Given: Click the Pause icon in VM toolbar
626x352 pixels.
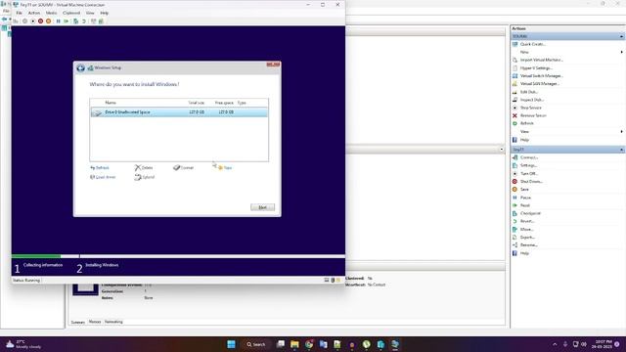Looking at the screenshot, I should pyautogui.click(x=59, y=22).
